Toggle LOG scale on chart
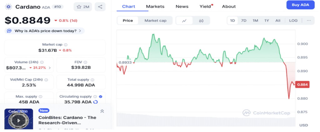This screenshot has width=320, height=132. [293, 20]
